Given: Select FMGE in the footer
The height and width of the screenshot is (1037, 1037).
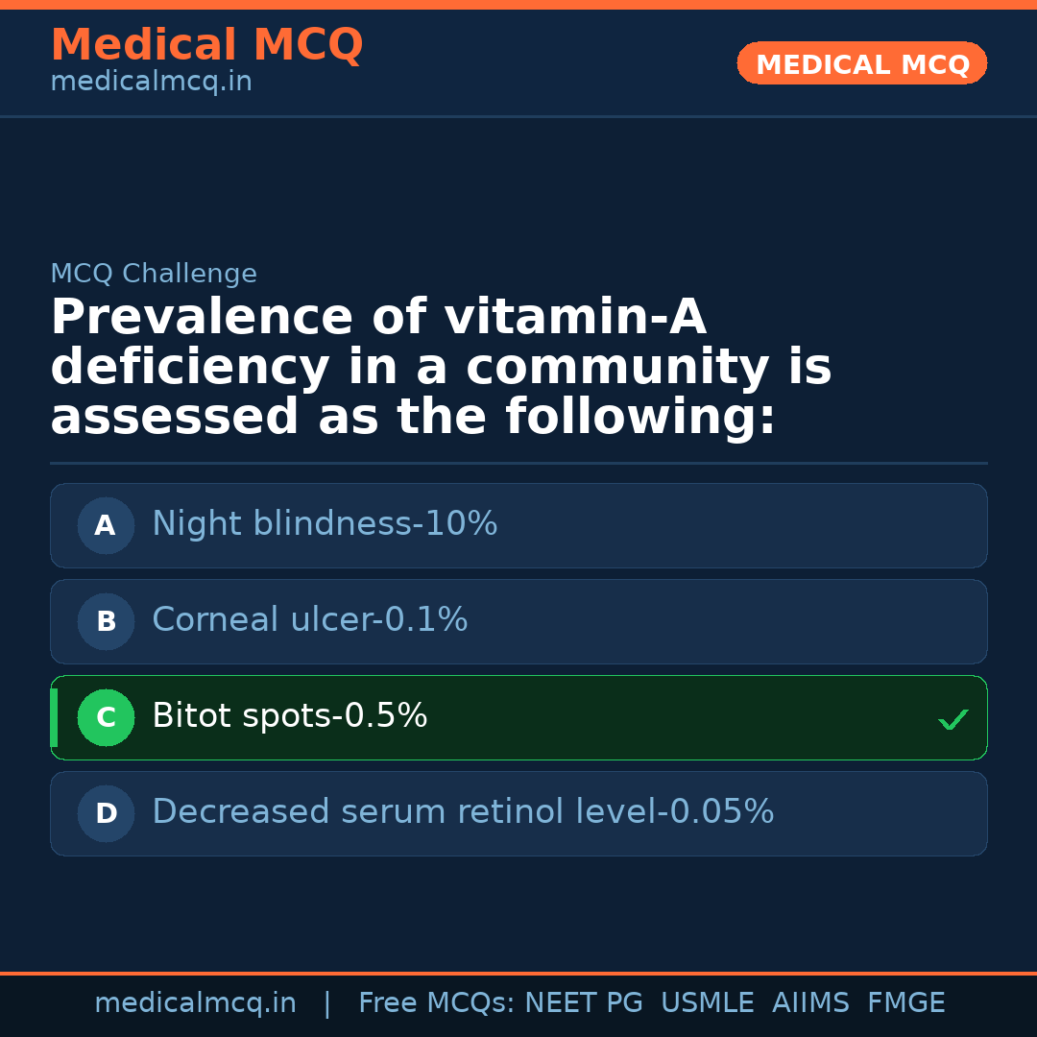Looking at the screenshot, I should 906,1003.
